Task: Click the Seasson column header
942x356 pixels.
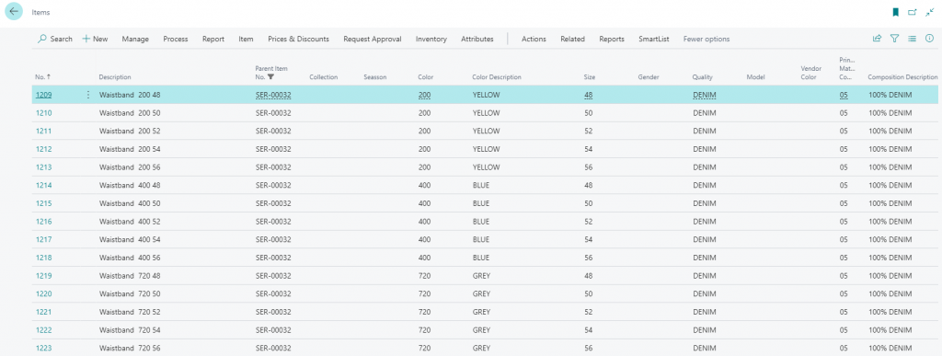Action: tap(375, 77)
